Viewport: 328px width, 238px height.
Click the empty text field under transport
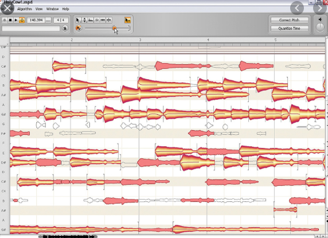[31, 29]
